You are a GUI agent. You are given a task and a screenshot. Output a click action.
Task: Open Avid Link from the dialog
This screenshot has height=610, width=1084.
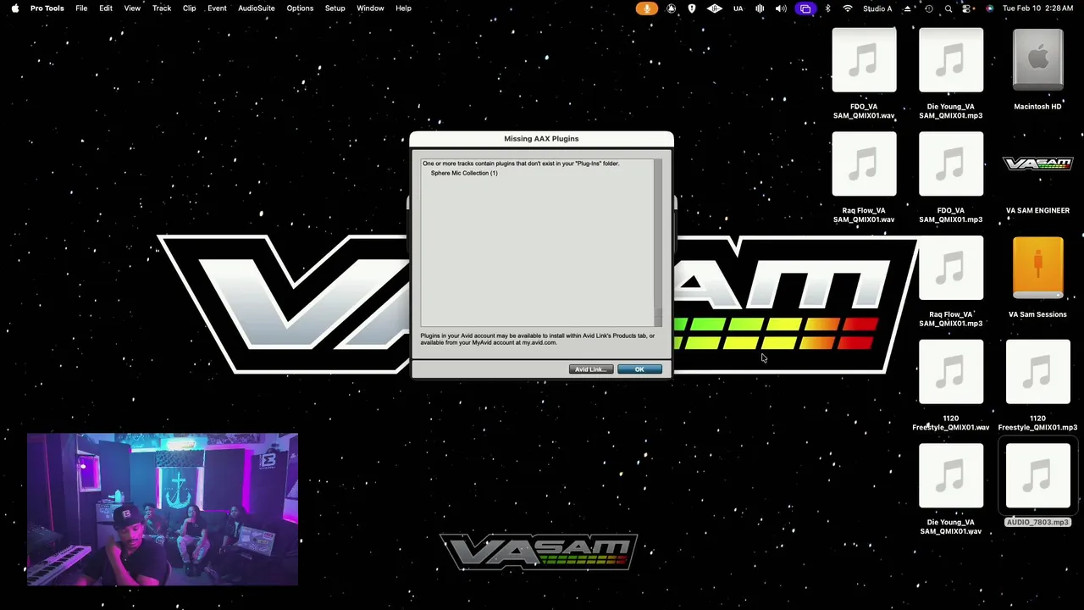pos(590,369)
